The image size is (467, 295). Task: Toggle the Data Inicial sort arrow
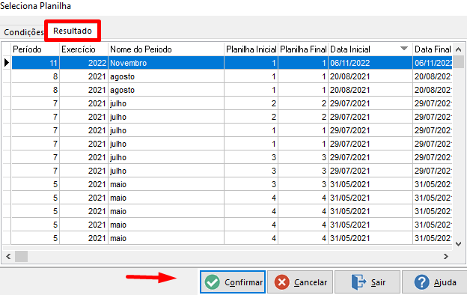tap(404, 49)
